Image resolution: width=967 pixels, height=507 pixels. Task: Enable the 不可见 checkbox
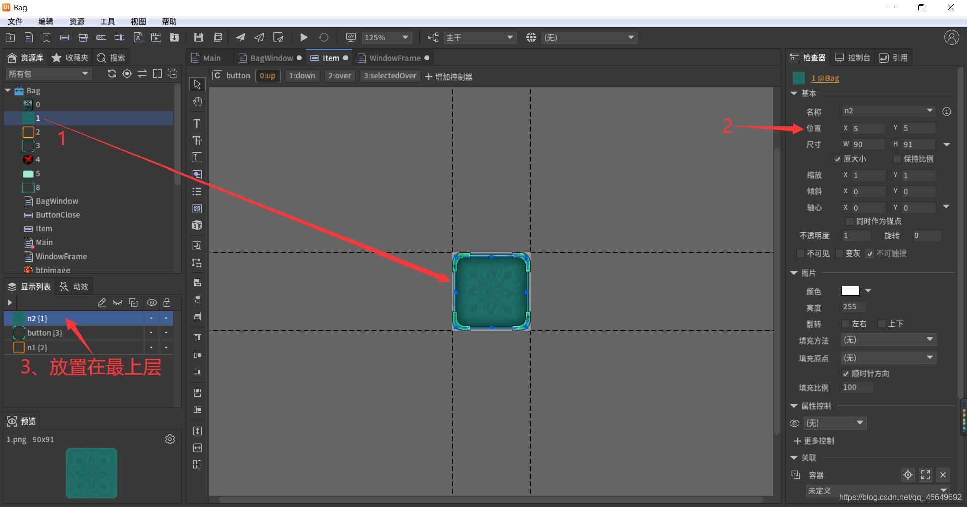pos(800,253)
